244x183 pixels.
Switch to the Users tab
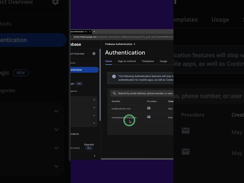(x=109, y=61)
